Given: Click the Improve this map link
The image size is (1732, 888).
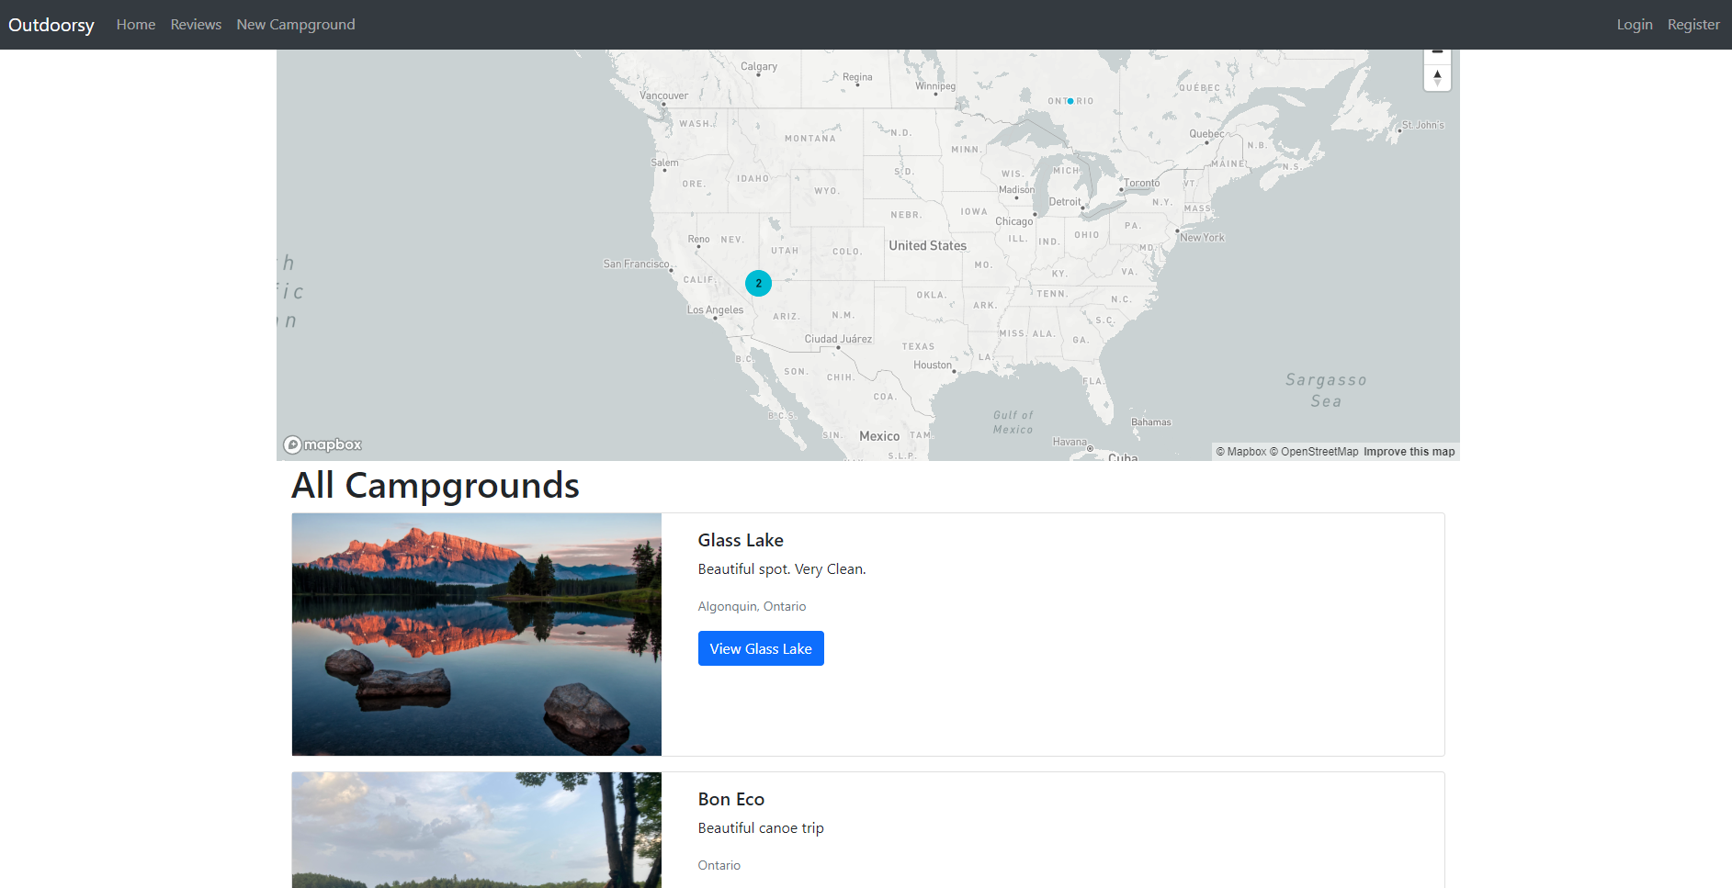Looking at the screenshot, I should (x=1409, y=452).
